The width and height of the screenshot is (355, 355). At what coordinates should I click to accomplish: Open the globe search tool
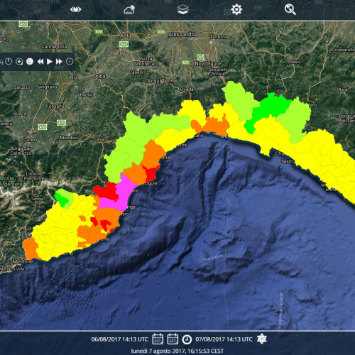coord(290,10)
